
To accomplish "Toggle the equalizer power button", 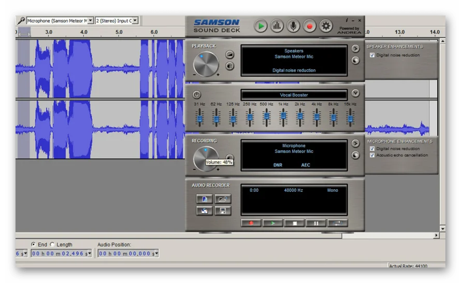I will (x=197, y=95).
